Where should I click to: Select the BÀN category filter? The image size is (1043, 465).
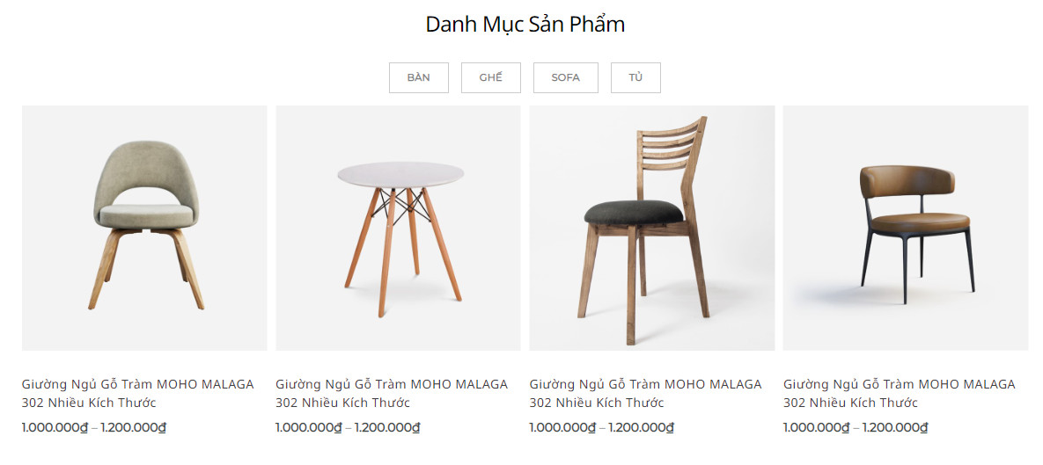pyautogui.click(x=418, y=77)
